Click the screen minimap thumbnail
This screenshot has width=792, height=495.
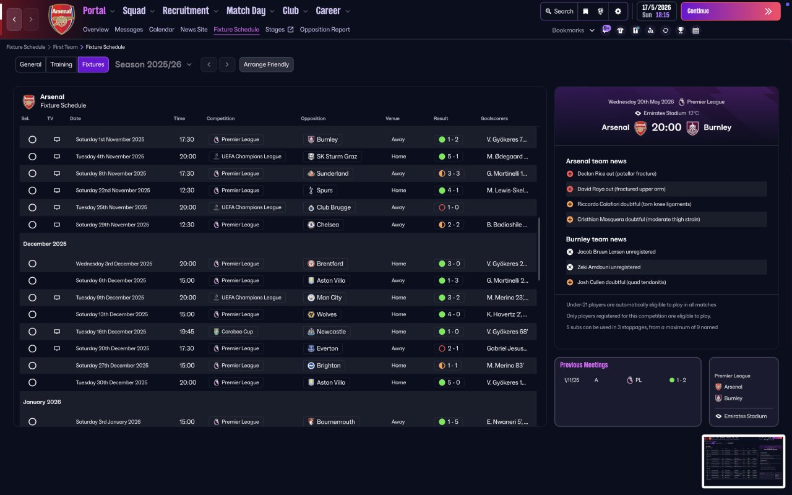point(743,461)
